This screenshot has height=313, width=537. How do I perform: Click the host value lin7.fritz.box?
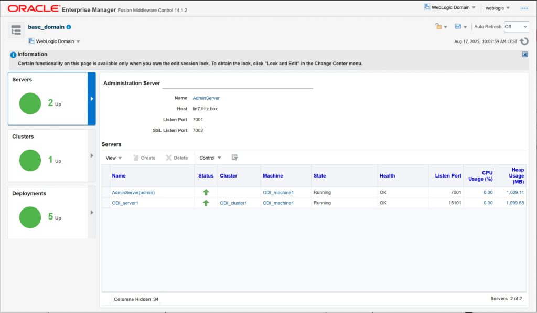click(x=205, y=109)
